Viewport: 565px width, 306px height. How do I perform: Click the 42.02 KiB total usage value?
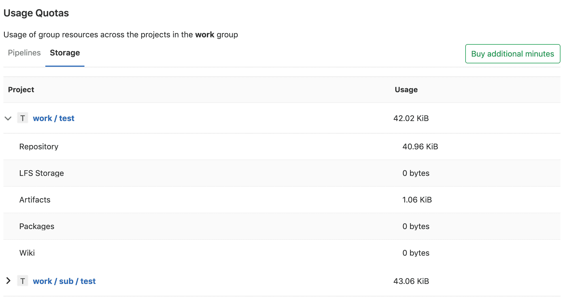(411, 118)
